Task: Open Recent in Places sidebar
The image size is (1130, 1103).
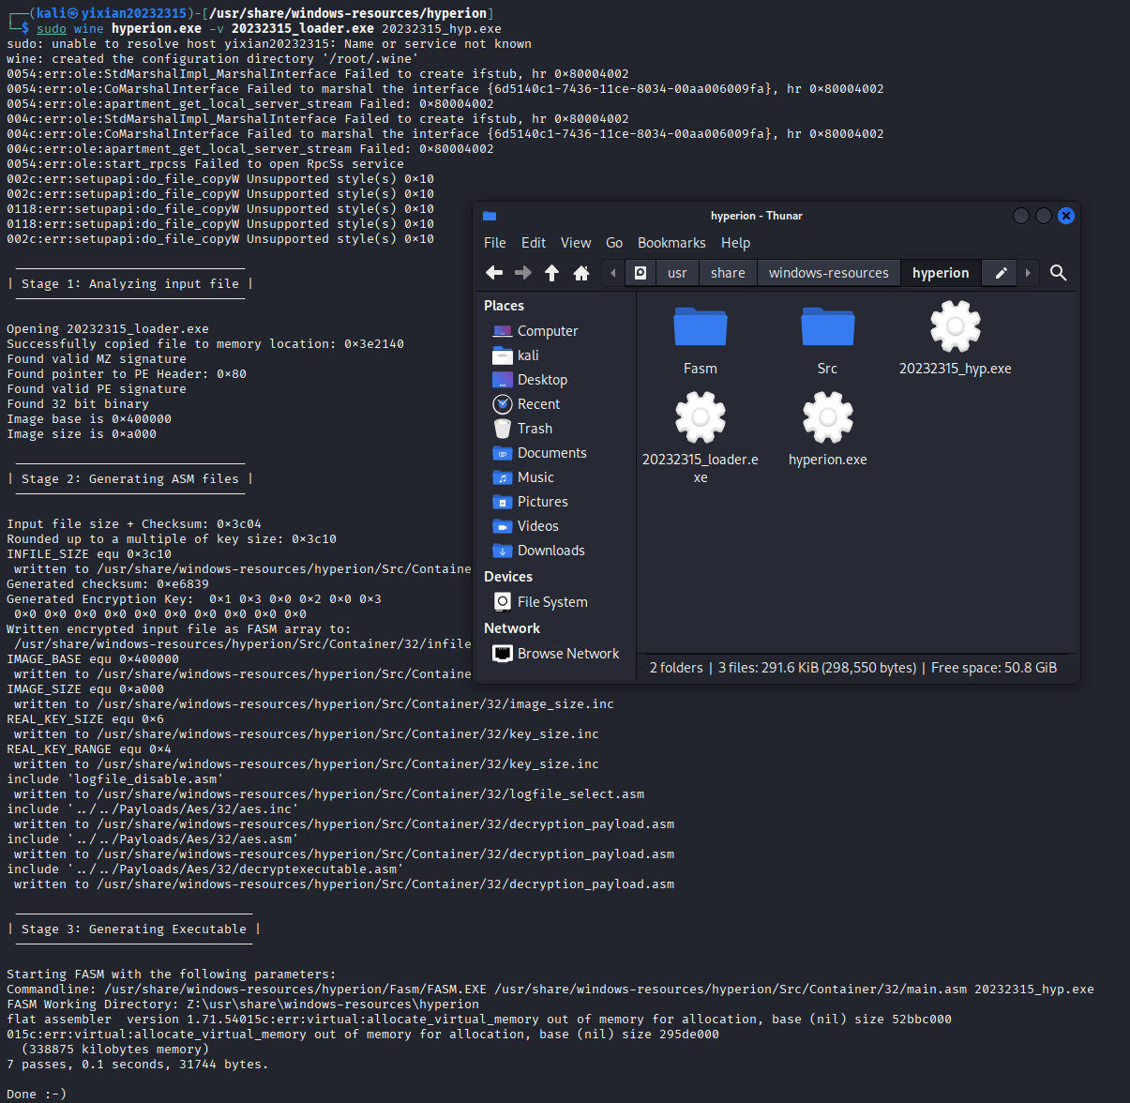Action: click(538, 404)
